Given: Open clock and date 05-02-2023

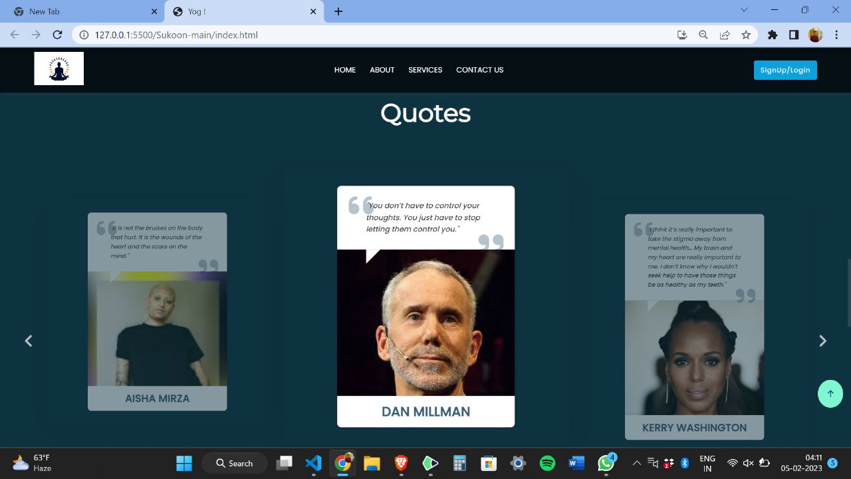Looking at the screenshot, I should pyautogui.click(x=801, y=463).
